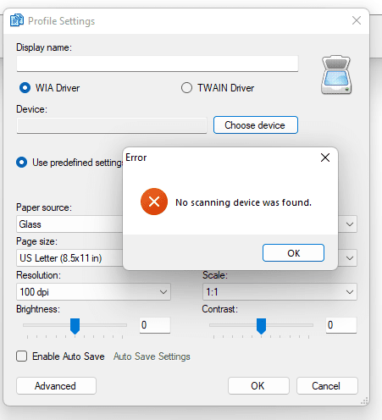Select Use predefined settings option
The image size is (382, 420).
coord(22,163)
